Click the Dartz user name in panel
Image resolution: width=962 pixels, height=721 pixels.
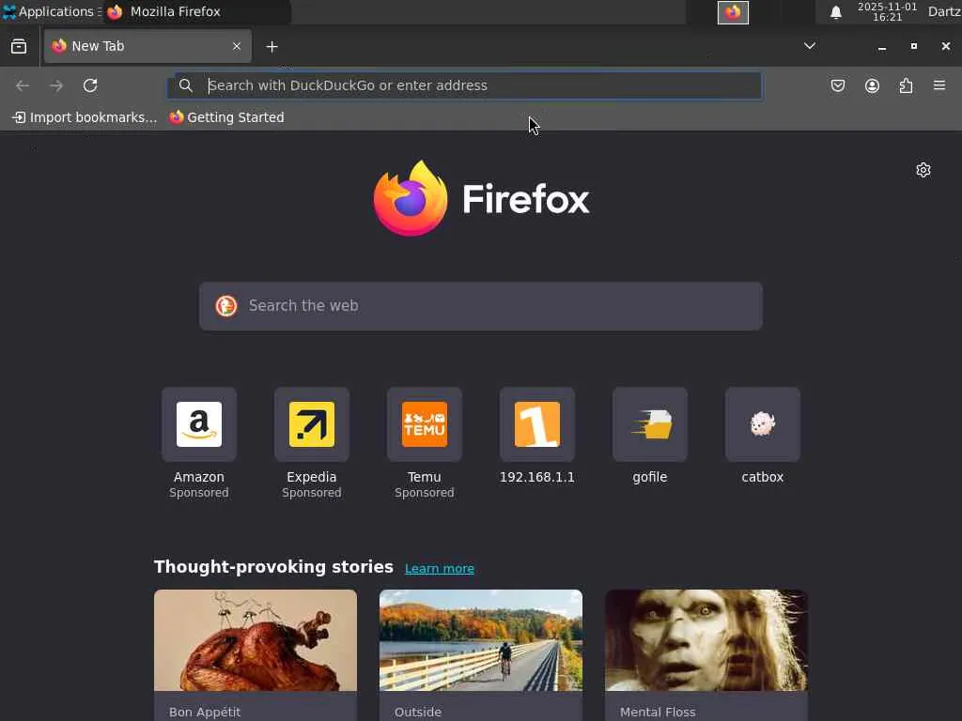coord(944,11)
